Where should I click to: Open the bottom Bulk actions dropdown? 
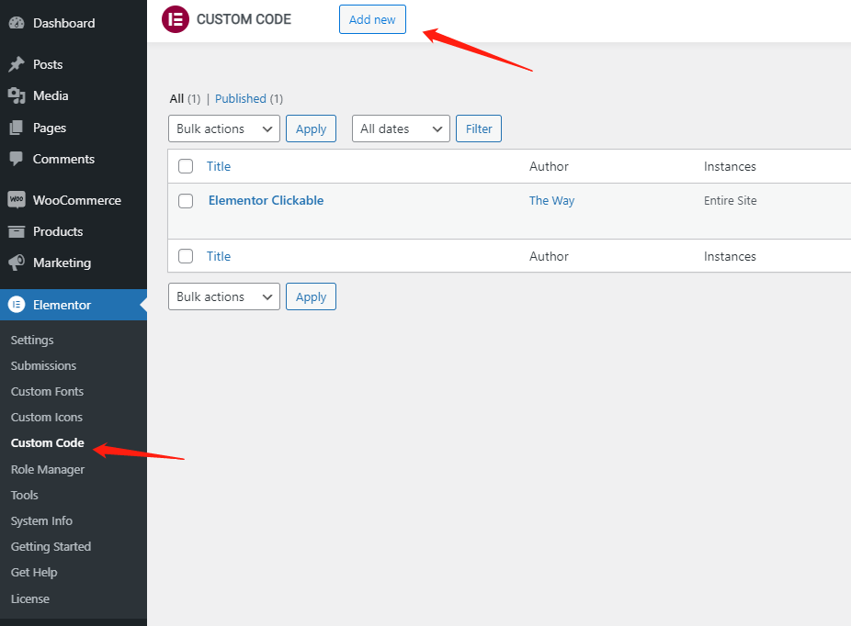tap(224, 296)
